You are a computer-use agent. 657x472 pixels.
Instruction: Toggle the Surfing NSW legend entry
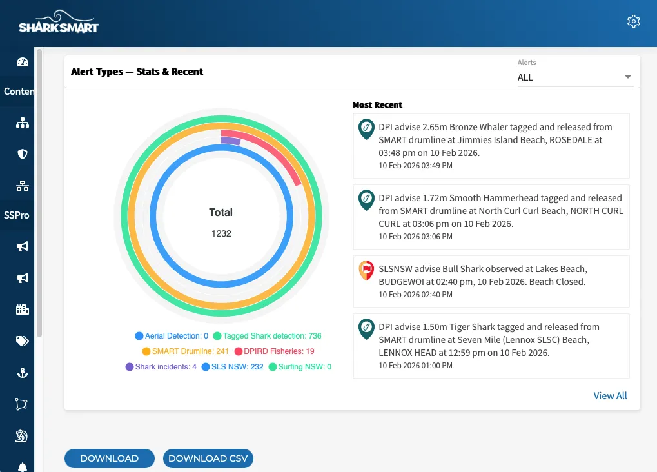point(300,367)
